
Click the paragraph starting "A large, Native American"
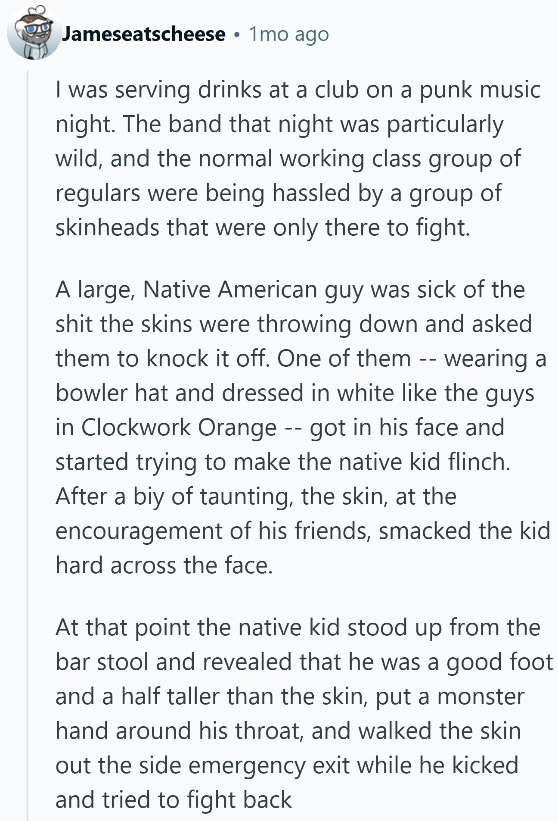pyautogui.click(x=303, y=427)
